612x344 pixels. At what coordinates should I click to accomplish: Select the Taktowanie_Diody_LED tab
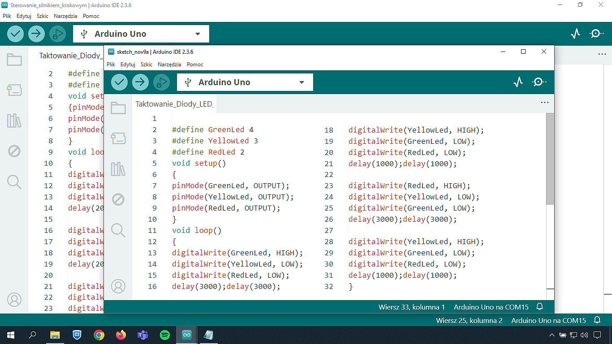point(174,104)
